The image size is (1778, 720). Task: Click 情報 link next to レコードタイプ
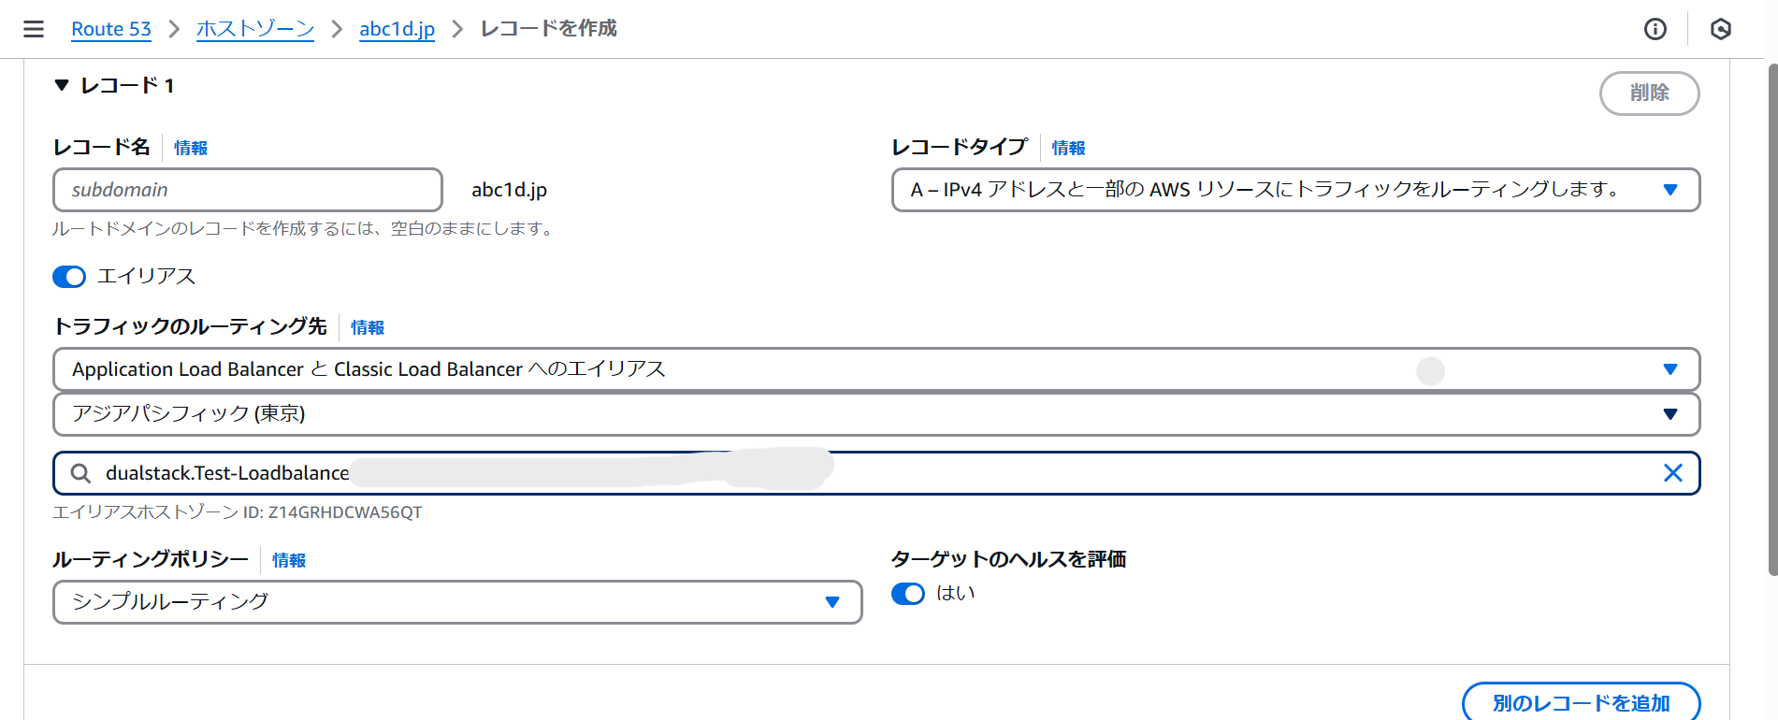(1068, 148)
